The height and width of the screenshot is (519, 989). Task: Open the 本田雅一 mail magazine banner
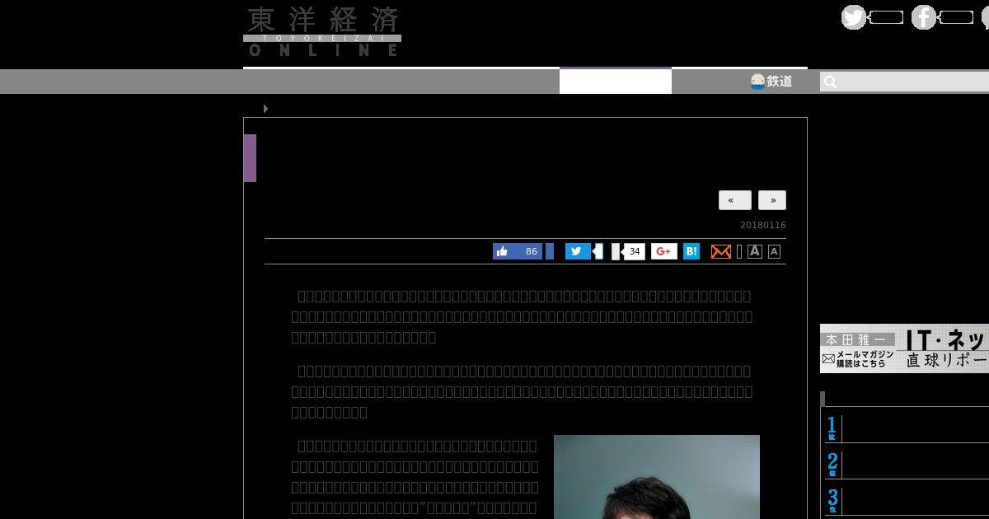[904, 348]
